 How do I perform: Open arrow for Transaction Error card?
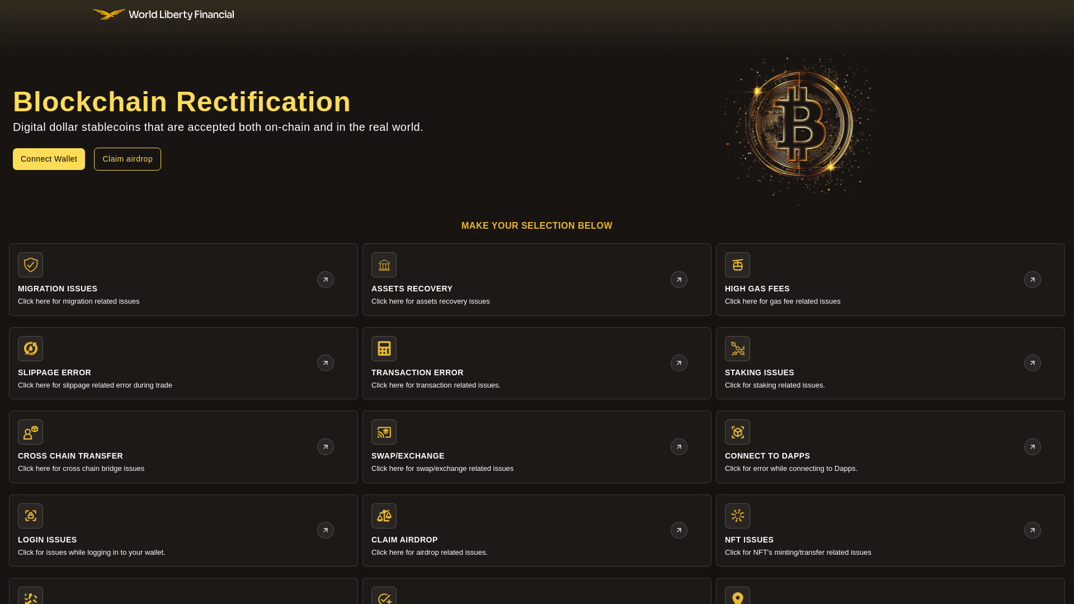click(x=679, y=363)
